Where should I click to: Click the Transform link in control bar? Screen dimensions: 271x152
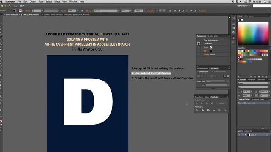pyautogui.click(x=202, y=11)
